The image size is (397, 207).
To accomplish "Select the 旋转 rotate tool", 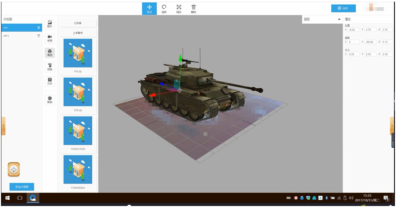I will [x=164, y=8].
